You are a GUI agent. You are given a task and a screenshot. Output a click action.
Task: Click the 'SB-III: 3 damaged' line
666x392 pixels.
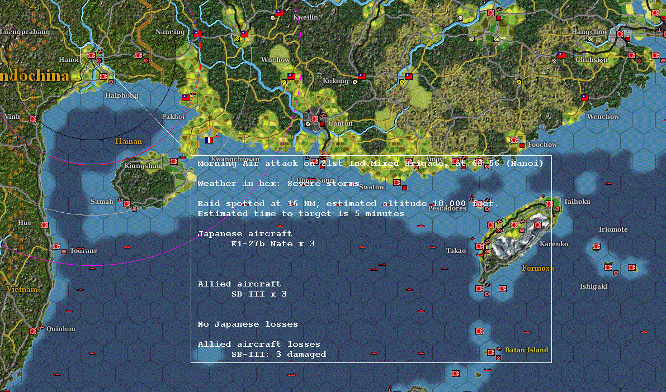pyautogui.click(x=278, y=354)
